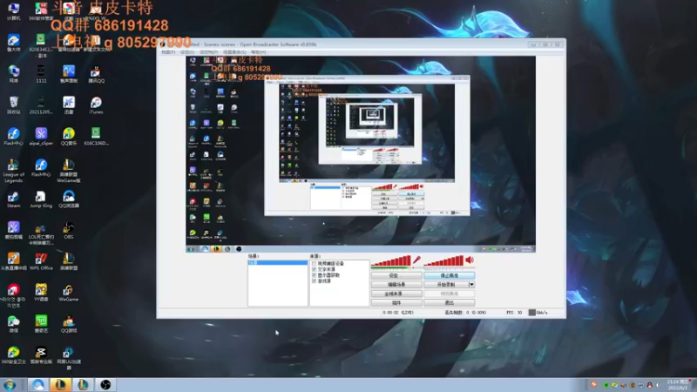Toggle the 显示器获取 source checkbox
The width and height of the screenshot is (697, 392).
click(315, 275)
